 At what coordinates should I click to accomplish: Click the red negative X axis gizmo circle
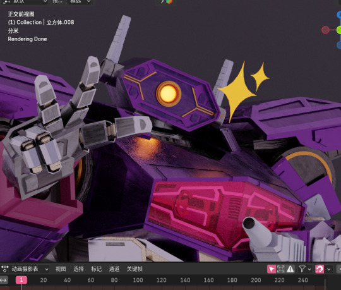click(325, 30)
